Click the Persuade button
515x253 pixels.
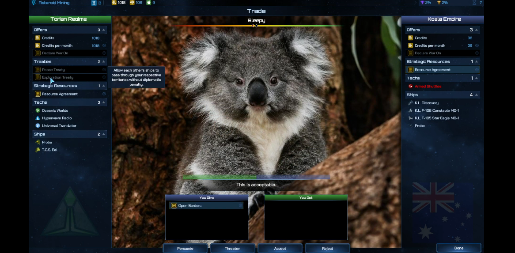click(x=185, y=249)
